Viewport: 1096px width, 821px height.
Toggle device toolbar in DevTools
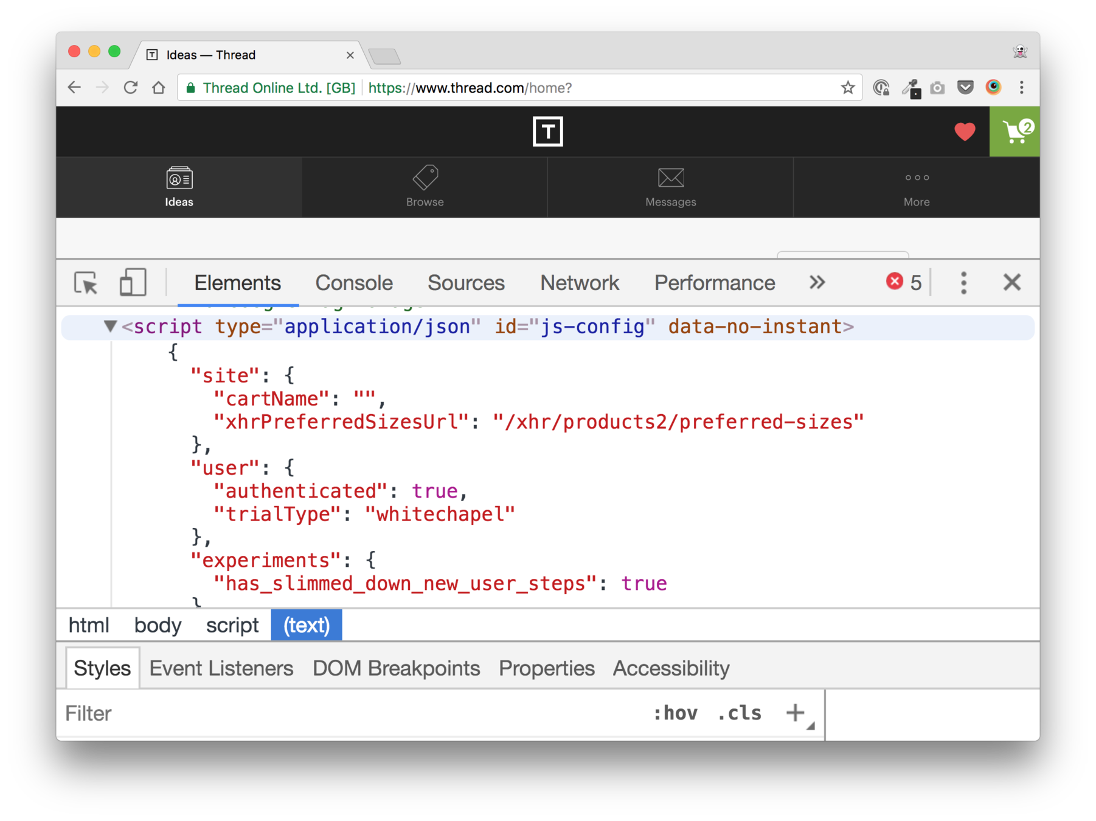[133, 283]
